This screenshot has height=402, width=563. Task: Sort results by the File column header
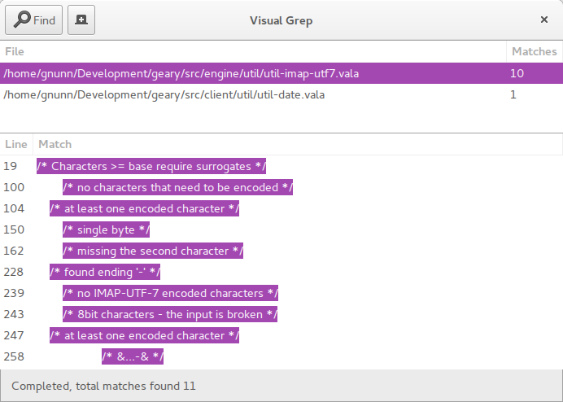pos(253,51)
